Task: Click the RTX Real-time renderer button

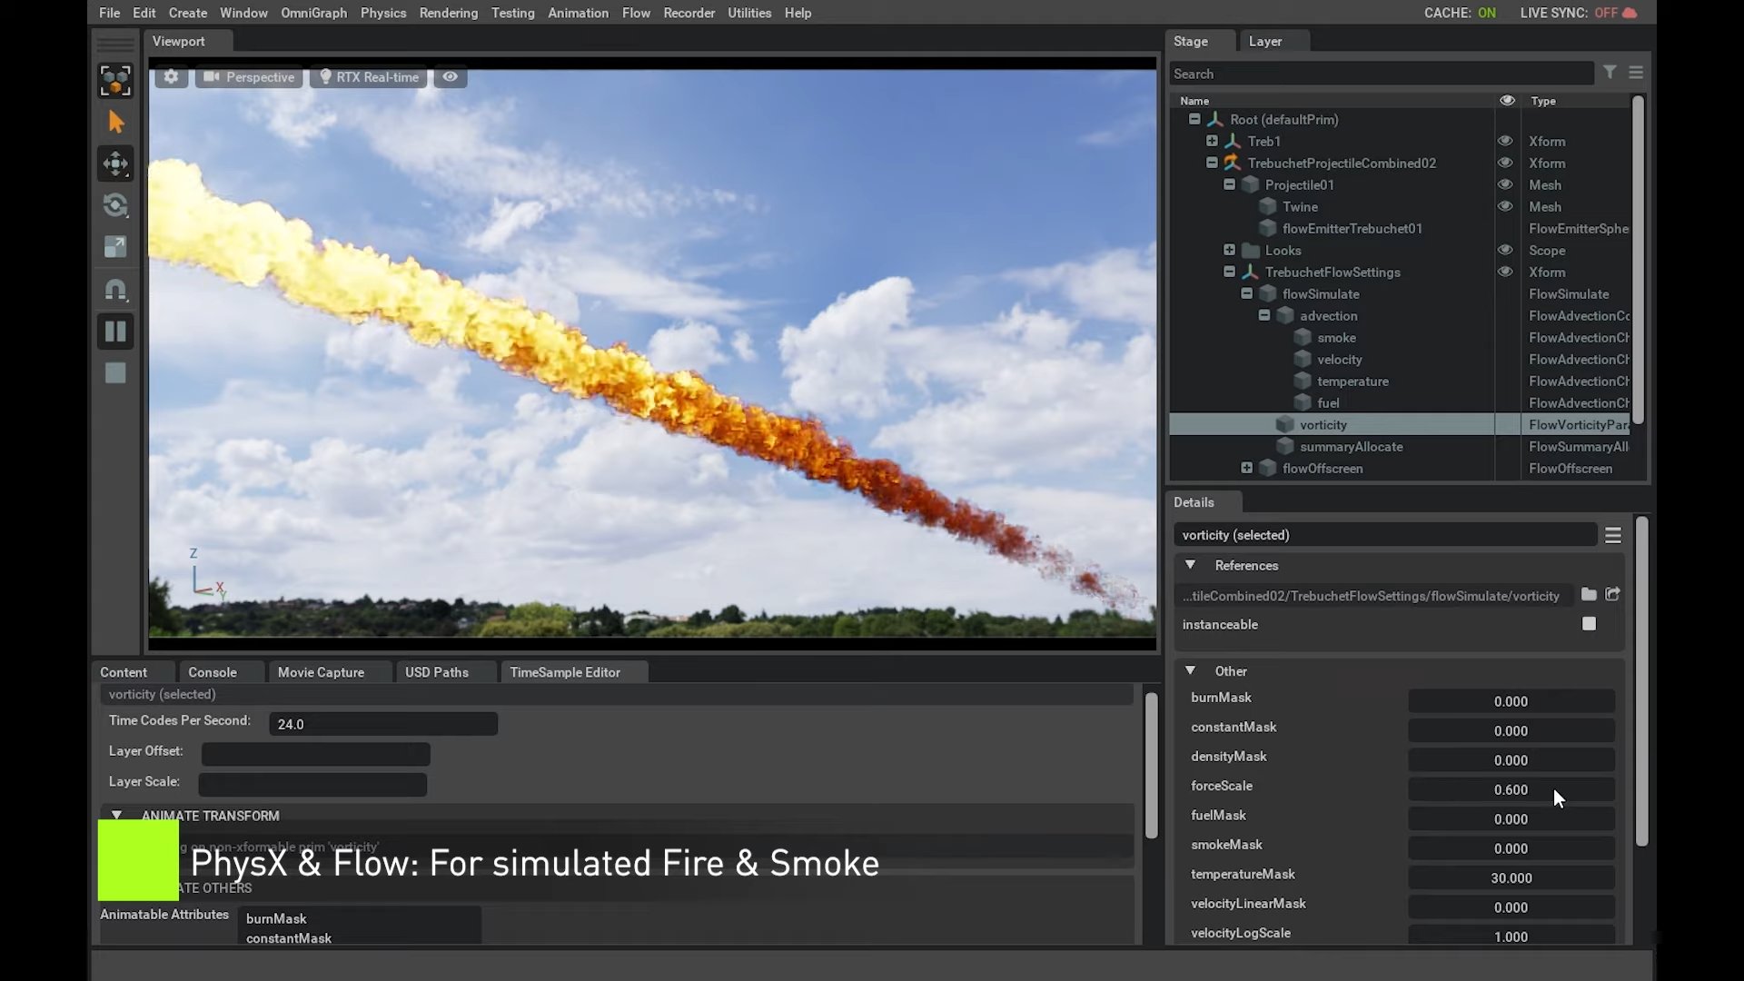Action: point(369,77)
